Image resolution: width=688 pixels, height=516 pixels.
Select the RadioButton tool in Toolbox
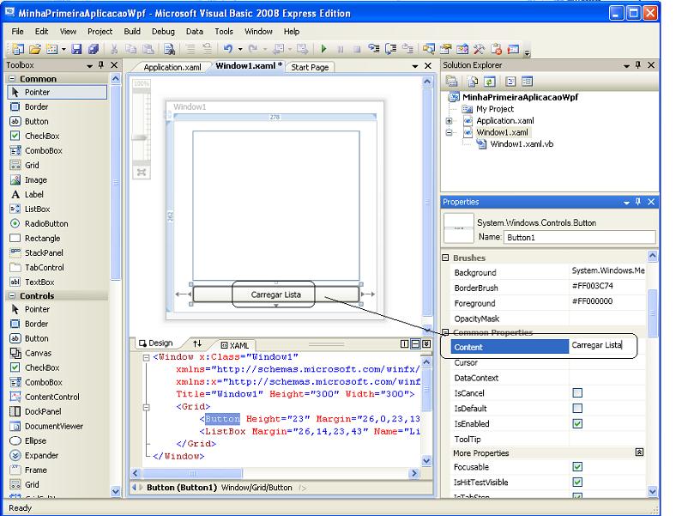coord(46,223)
